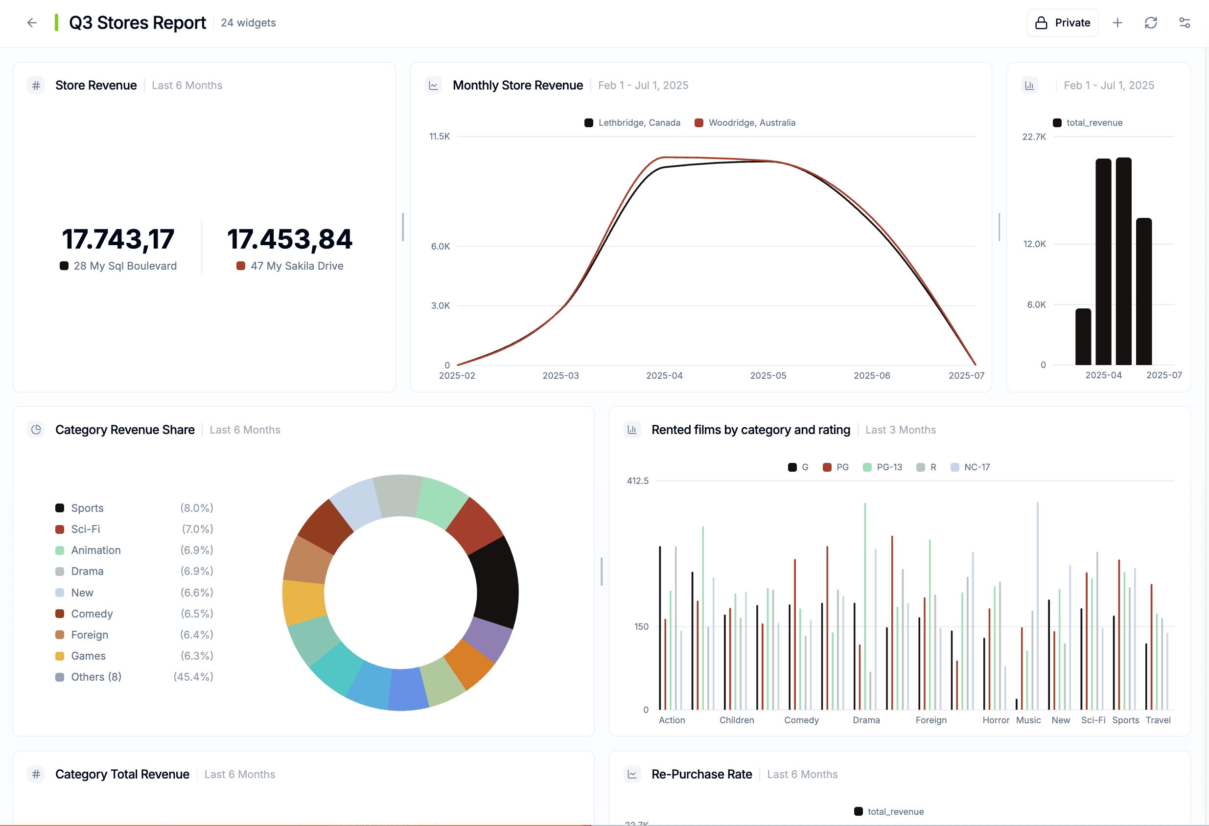1209x826 pixels.
Task: Click the Private visibility button
Action: click(1062, 23)
